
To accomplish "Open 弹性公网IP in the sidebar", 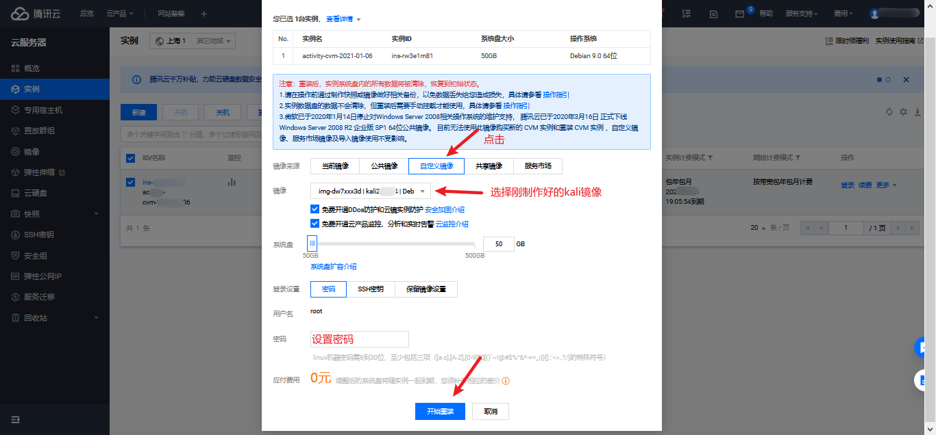I will click(42, 276).
